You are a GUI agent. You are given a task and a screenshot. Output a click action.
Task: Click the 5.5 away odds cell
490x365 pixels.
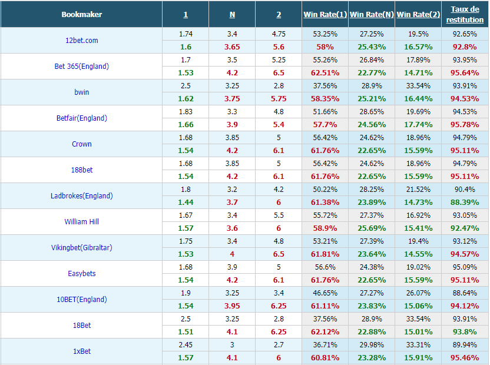[x=279, y=215]
